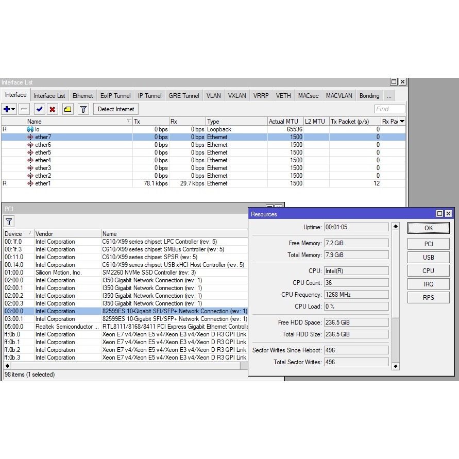Click the blue plus Add interface button

[7, 109]
